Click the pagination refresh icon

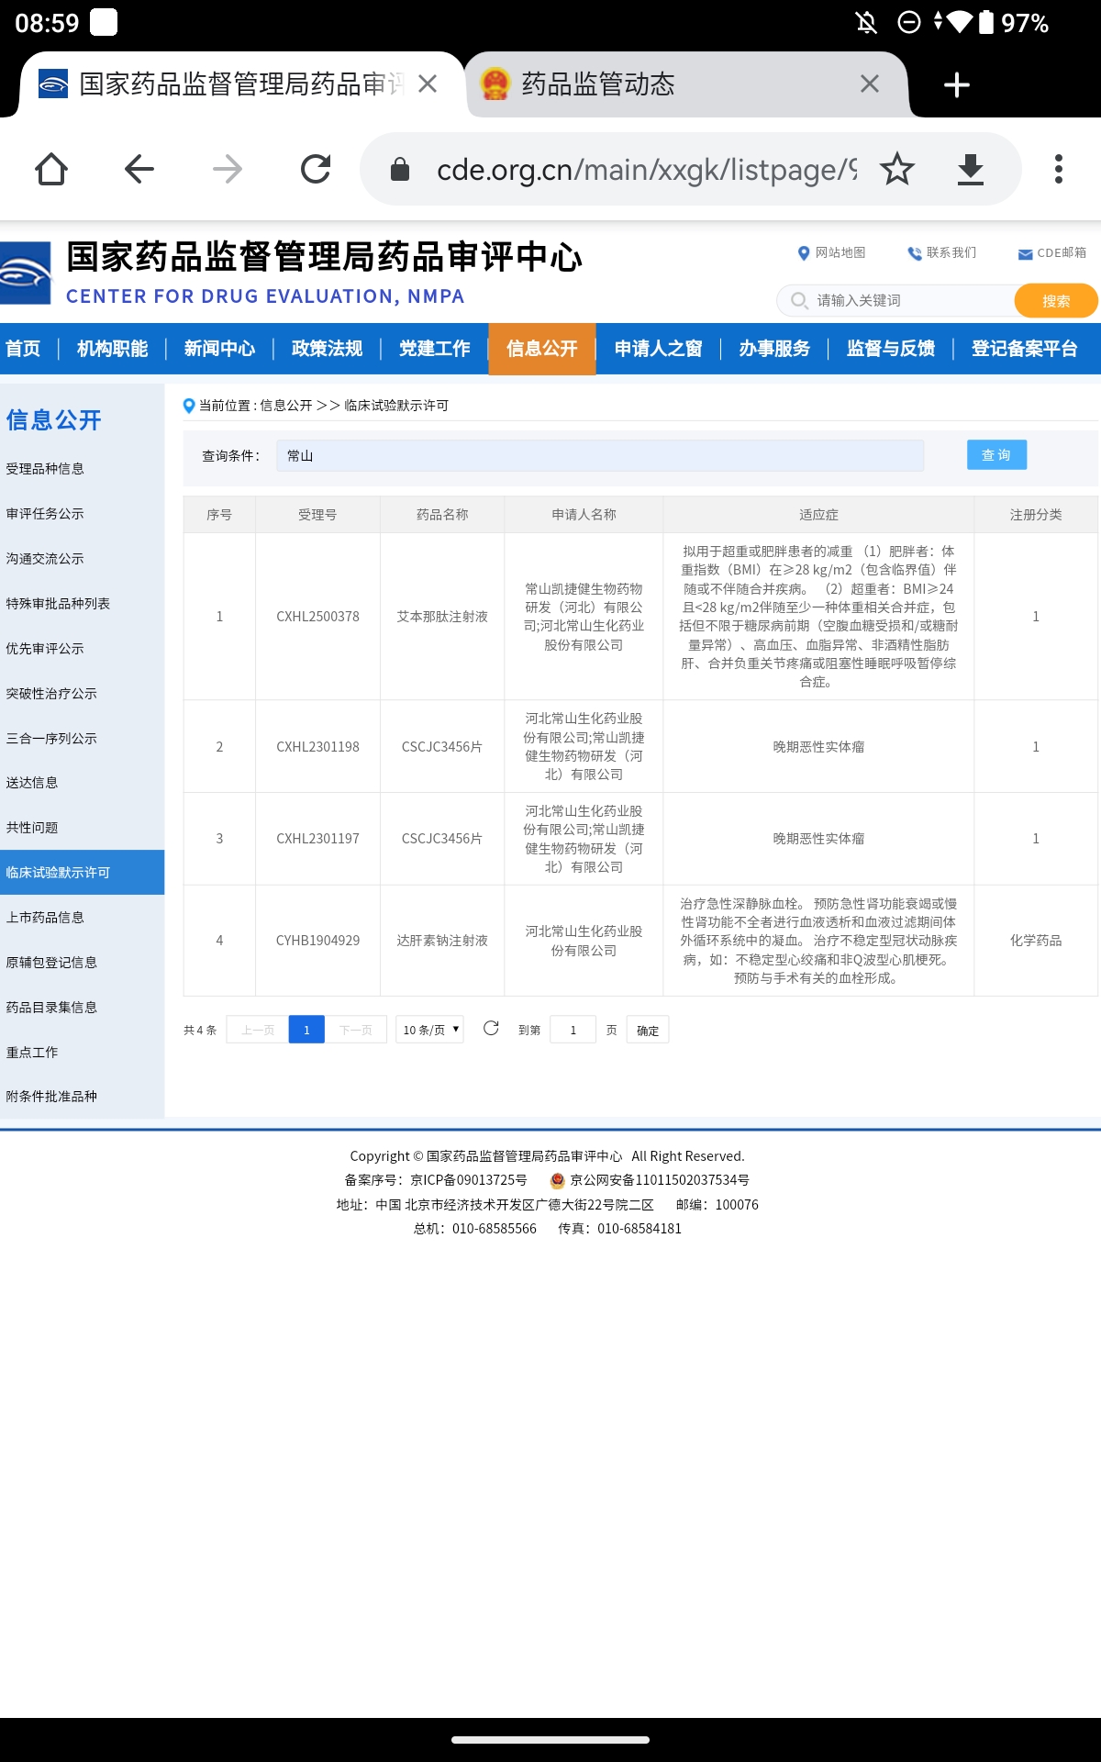click(491, 1028)
